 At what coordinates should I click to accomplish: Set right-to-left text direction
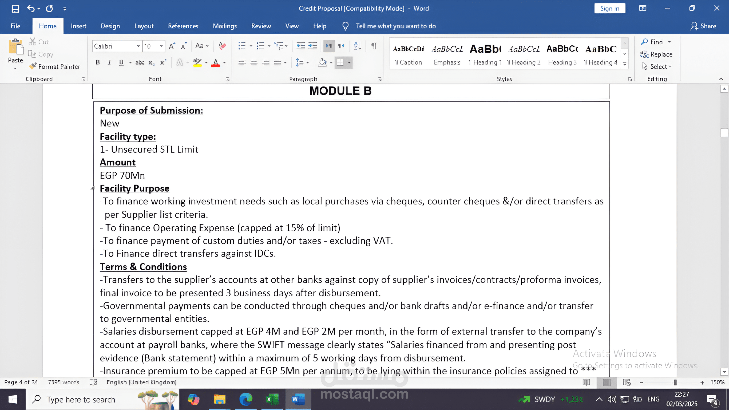(x=341, y=46)
